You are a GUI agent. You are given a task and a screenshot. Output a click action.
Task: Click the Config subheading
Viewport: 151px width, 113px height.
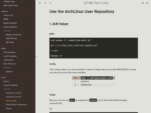click(x=52, y=64)
